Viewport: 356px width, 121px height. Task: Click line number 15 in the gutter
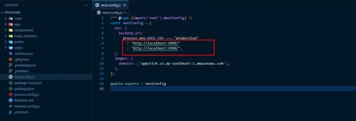[101, 89]
